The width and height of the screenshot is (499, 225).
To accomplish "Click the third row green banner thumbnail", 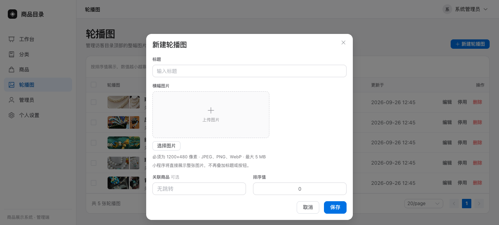I will [124, 142].
